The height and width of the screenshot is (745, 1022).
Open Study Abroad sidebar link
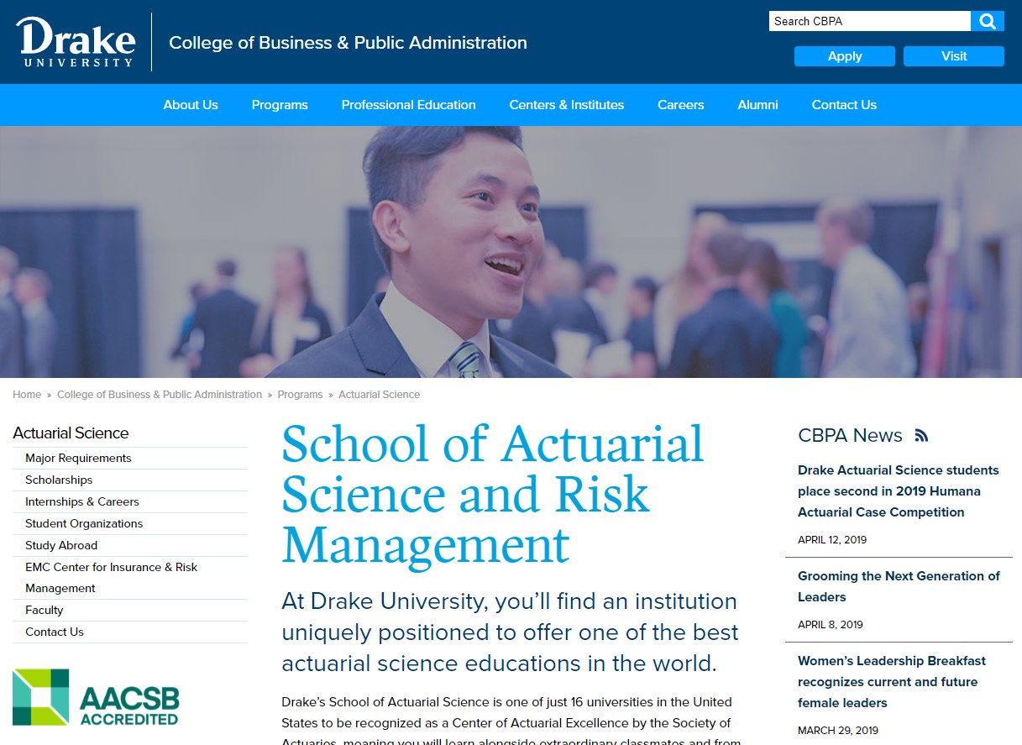tap(61, 546)
